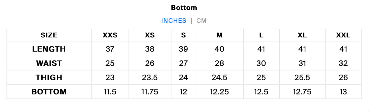Click the Bottom chart heading
Image resolution: width=369 pixels, height=112 pixels.
184,8
